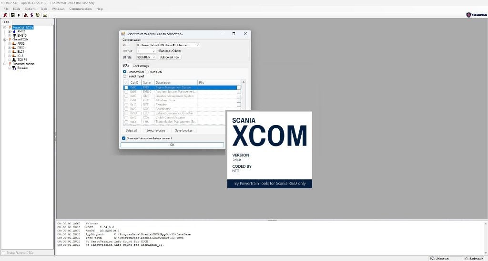Click the ECU list scrollbar up arrow
The image size is (488, 261).
pyautogui.click(x=244, y=82)
